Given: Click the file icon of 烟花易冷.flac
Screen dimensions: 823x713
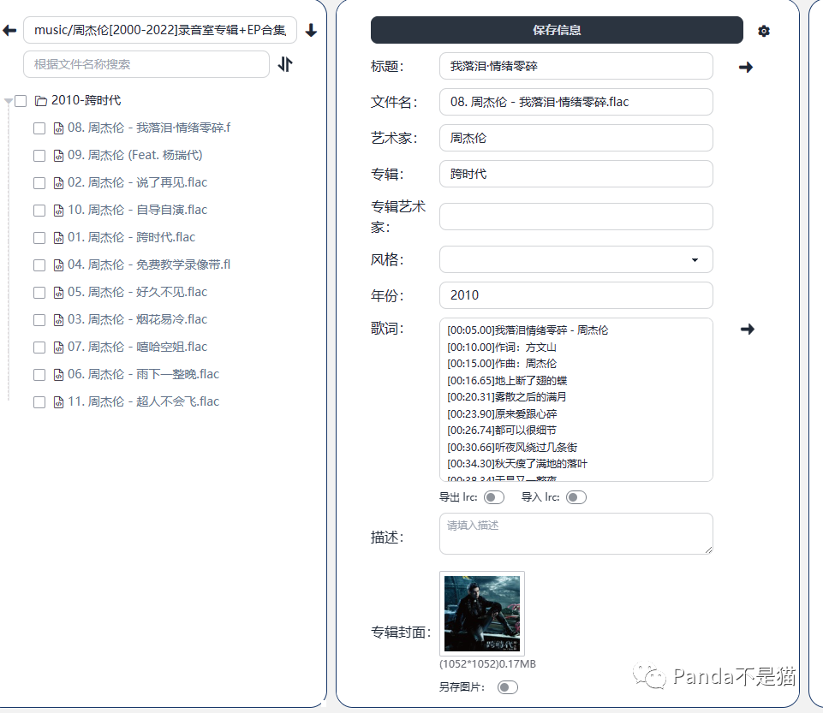Looking at the screenshot, I should (x=59, y=319).
